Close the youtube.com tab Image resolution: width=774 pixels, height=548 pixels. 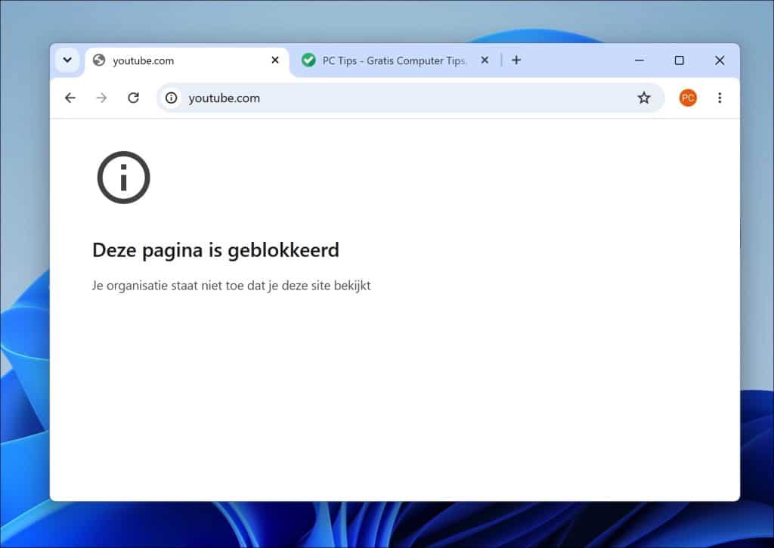click(x=275, y=60)
